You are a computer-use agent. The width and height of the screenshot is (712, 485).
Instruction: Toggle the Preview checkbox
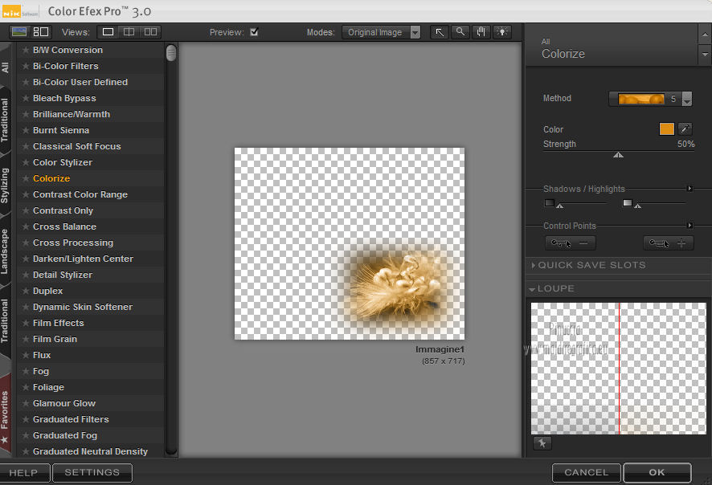tap(254, 32)
